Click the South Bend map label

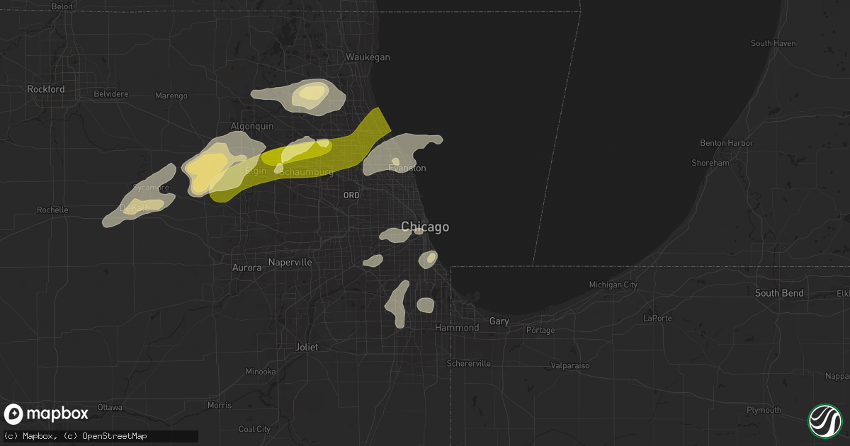point(779,293)
